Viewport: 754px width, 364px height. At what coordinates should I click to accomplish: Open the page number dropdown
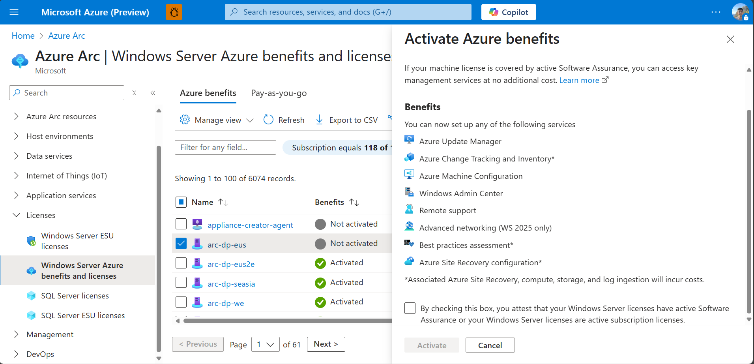tap(265, 344)
